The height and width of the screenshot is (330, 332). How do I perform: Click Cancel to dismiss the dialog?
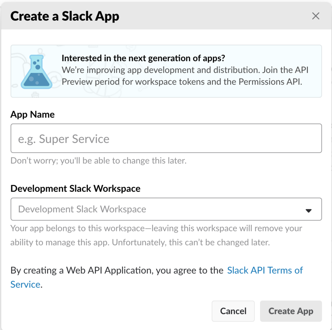pos(233,311)
